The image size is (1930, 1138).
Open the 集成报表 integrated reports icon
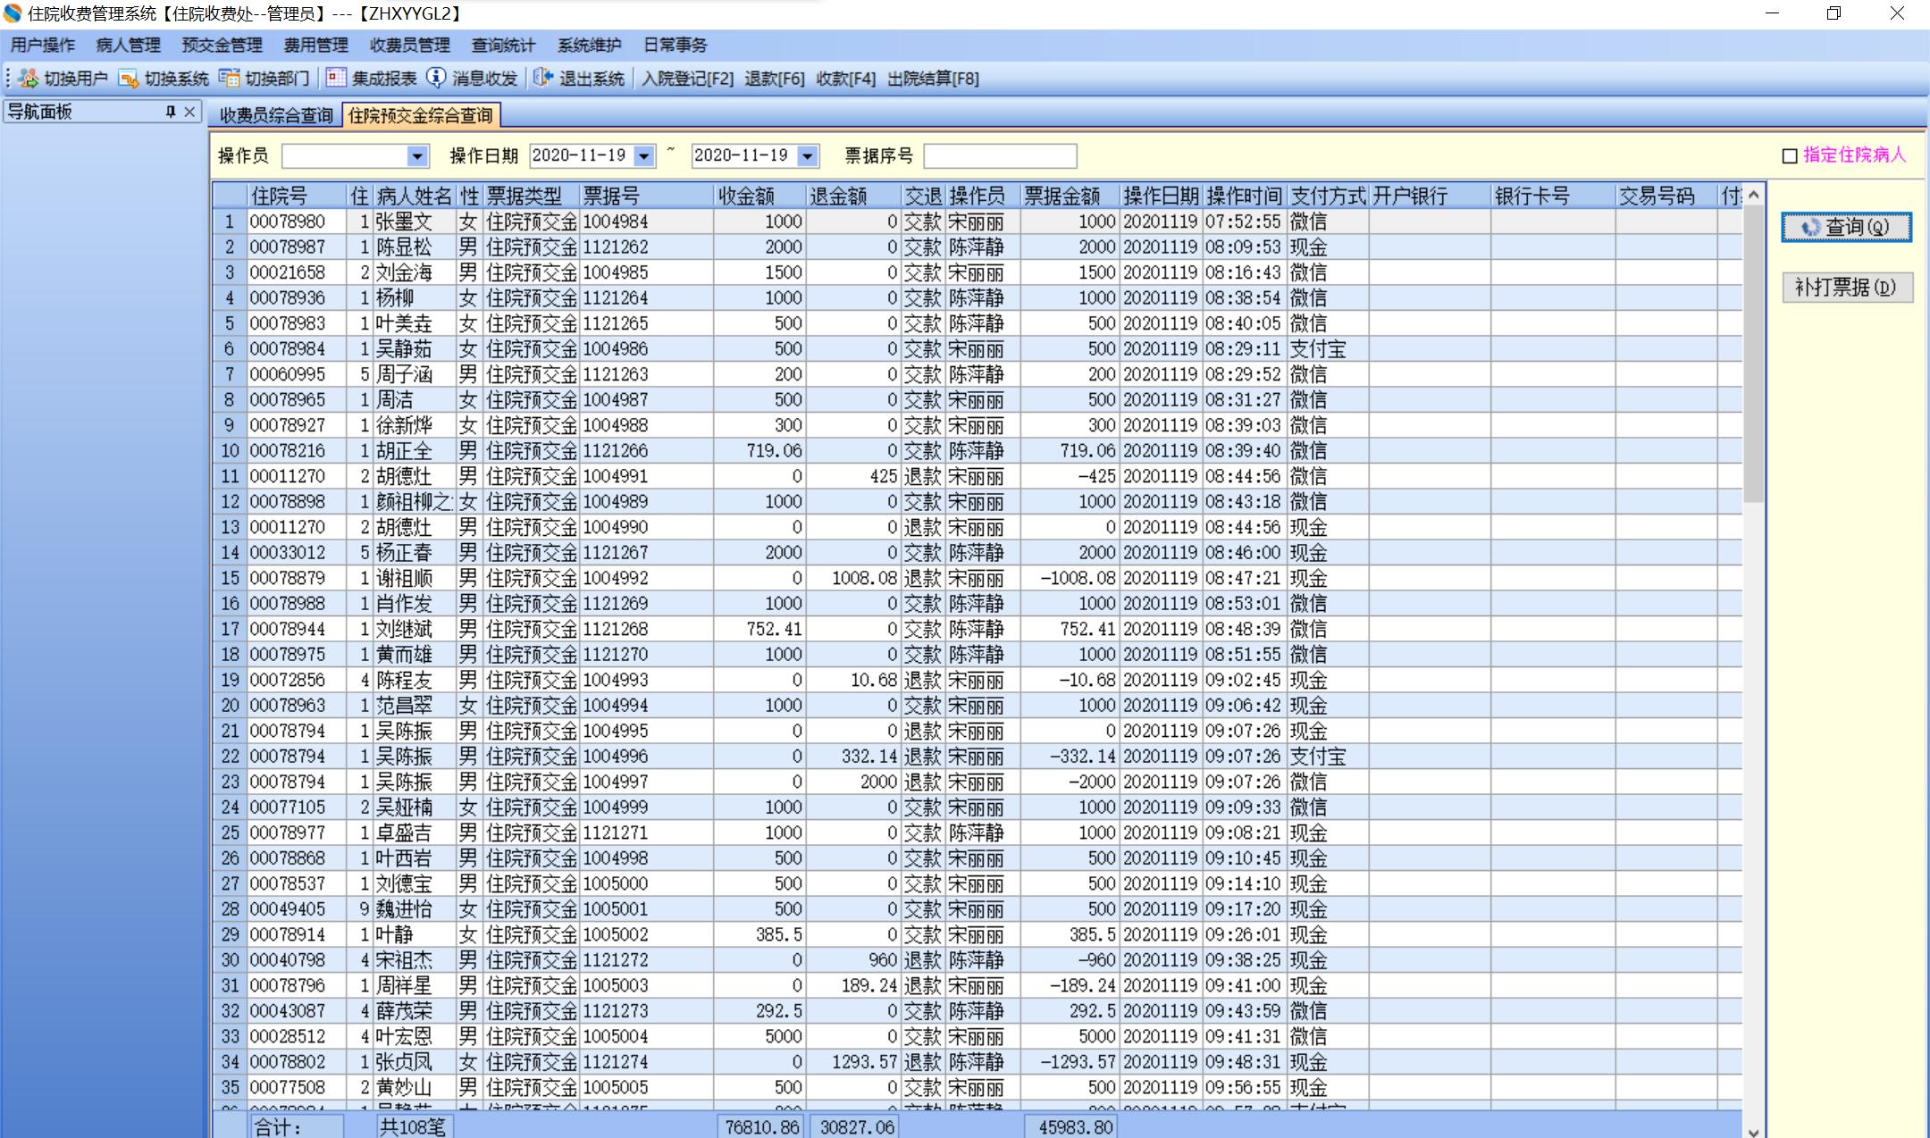point(336,79)
